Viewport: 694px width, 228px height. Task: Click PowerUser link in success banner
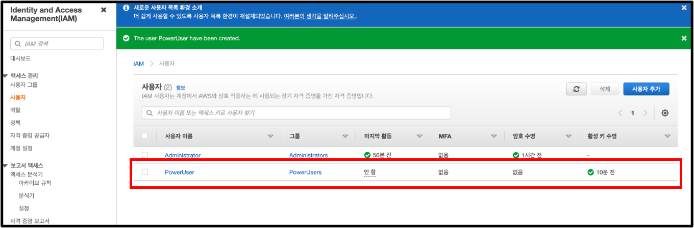coord(173,38)
